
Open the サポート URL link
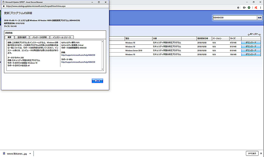[78, 62]
